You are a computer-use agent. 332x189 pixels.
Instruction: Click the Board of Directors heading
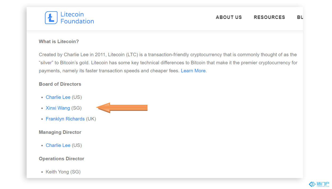pyautogui.click(x=60, y=84)
